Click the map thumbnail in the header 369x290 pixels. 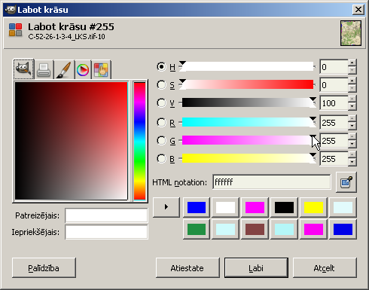pyautogui.click(x=351, y=33)
